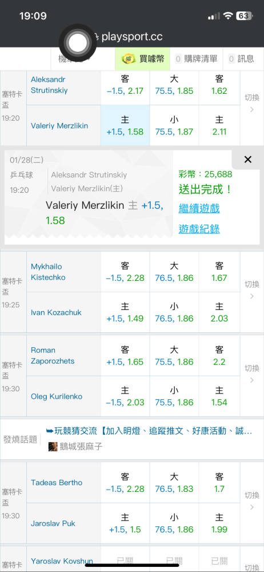Screen dimensions: 264x572
Task: Click the 繼續遊戲 link
Action: click(199, 209)
